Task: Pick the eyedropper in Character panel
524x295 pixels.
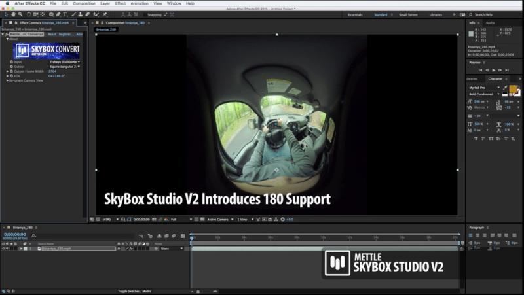Action: click(x=504, y=87)
